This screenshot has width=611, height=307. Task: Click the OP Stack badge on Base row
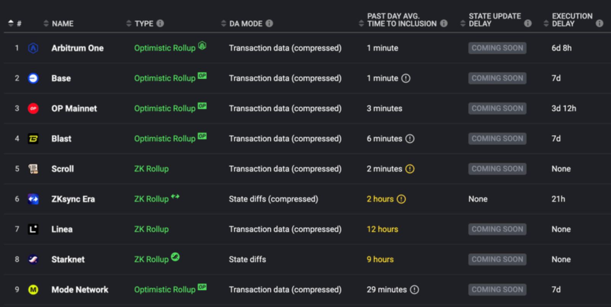[x=202, y=75]
